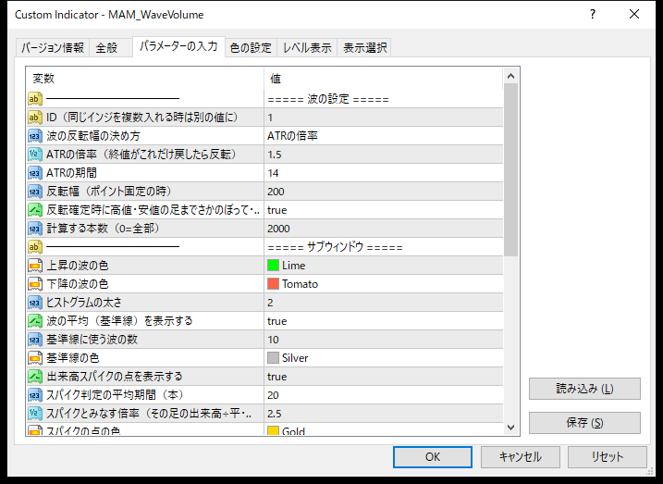Open the Lime color dropdown for 上昇の波の色
This screenshot has width=663, height=484.
[x=384, y=266]
